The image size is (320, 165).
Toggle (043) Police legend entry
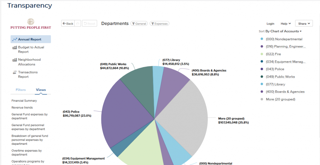click(272, 69)
